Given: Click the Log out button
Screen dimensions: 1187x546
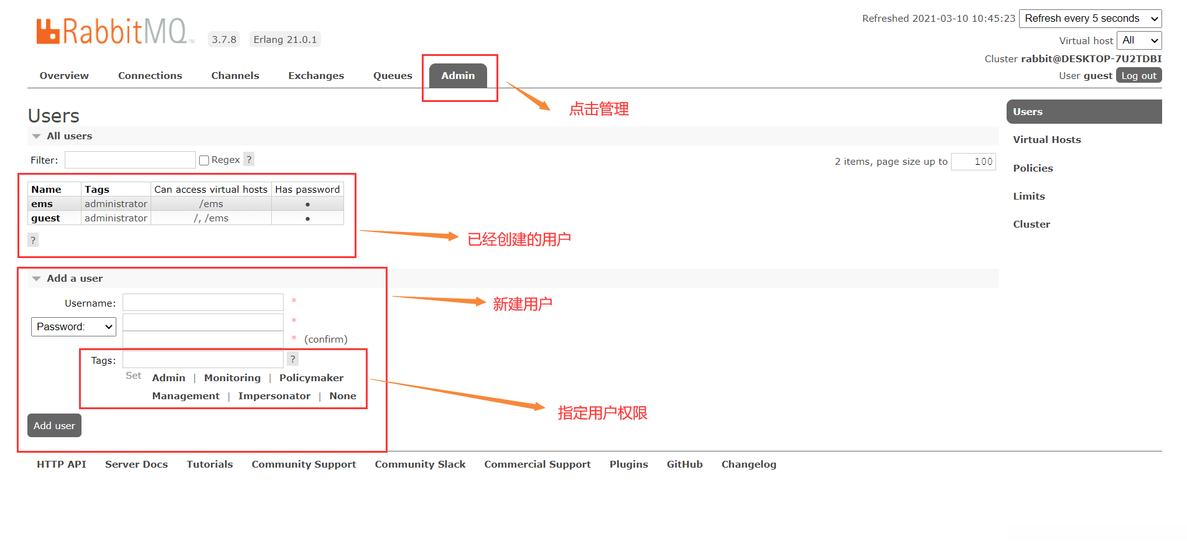Looking at the screenshot, I should pos(1138,75).
